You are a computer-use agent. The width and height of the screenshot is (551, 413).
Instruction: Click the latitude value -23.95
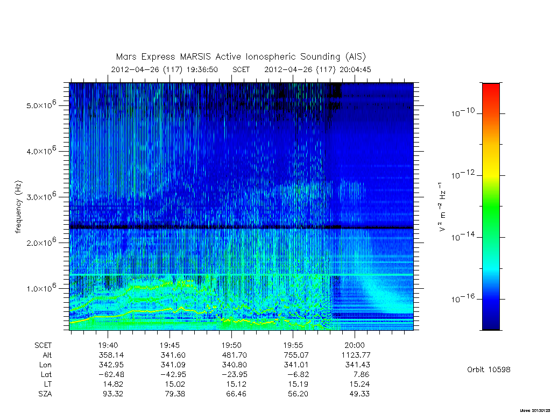point(235,374)
